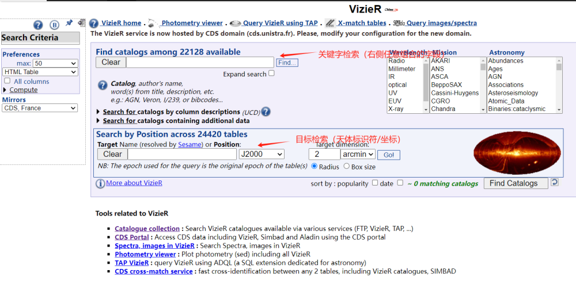Screen dimensions: 576x281
Task: Open the More about VizieR link
Action: click(134, 183)
